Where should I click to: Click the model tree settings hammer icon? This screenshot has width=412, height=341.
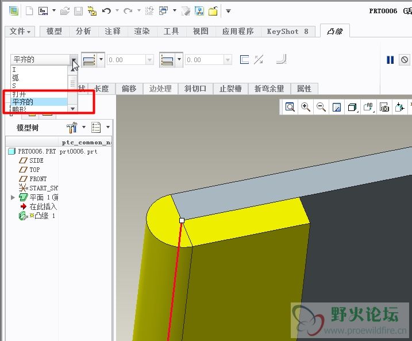point(72,127)
